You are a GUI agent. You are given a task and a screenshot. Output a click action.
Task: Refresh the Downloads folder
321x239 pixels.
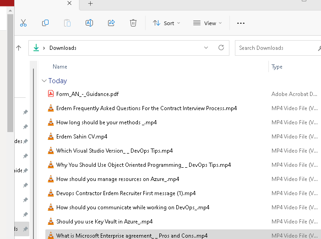coord(221,48)
